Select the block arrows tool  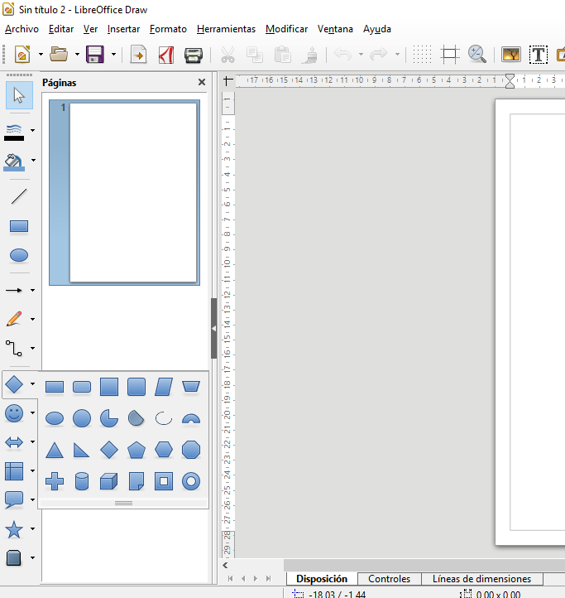14,442
